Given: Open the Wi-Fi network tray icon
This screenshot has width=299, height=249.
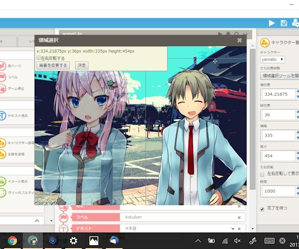Looking at the screenshot, I should pyautogui.click(x=225, y=241).
